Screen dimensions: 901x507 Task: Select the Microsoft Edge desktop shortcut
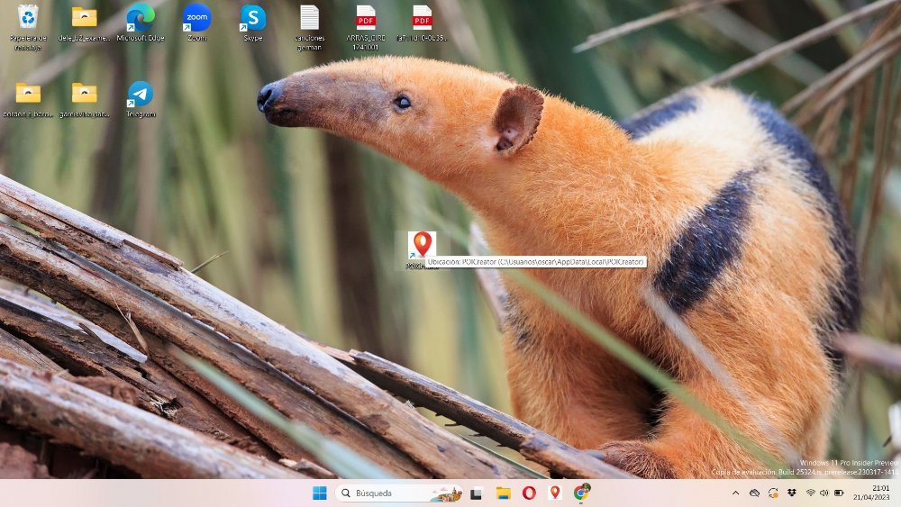pyautogui.click(x=140, y=18)
